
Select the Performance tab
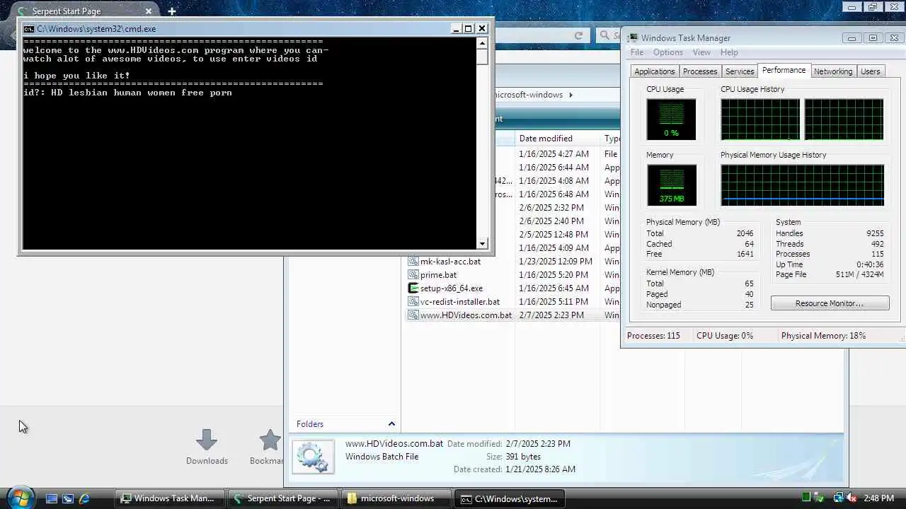point(784,70)
